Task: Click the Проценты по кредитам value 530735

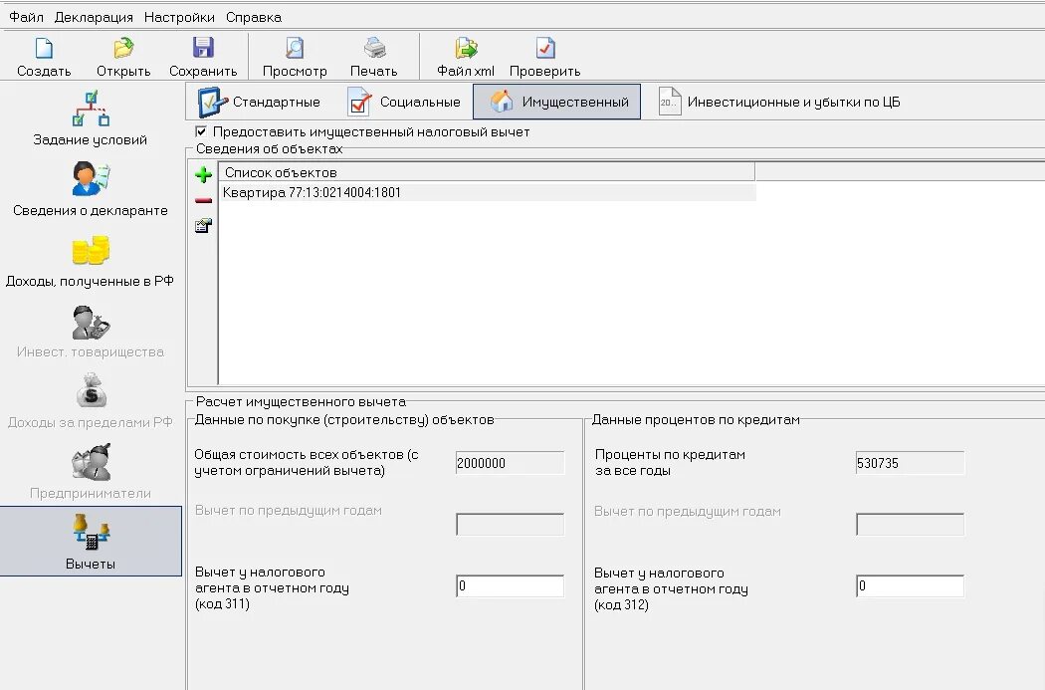Action: [x=910, y=463]
